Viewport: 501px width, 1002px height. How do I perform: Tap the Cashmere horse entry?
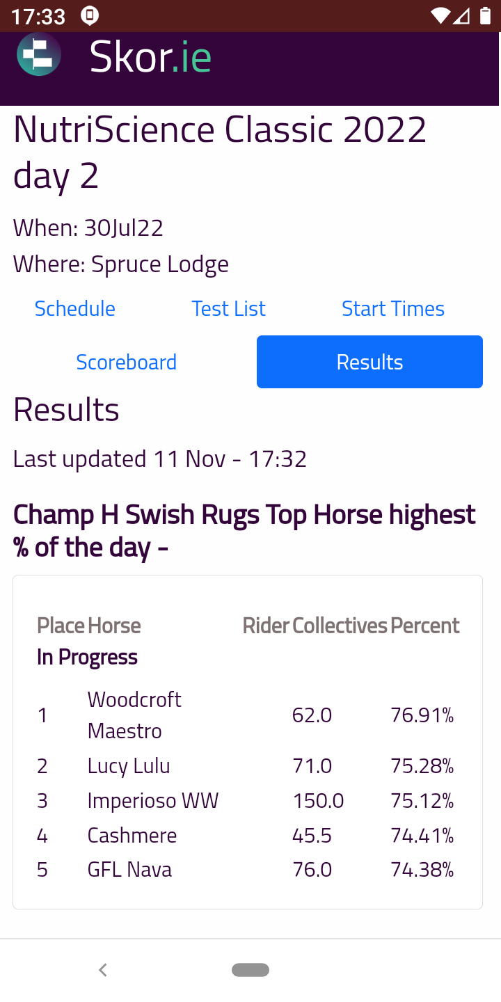(x=132, y=835)
